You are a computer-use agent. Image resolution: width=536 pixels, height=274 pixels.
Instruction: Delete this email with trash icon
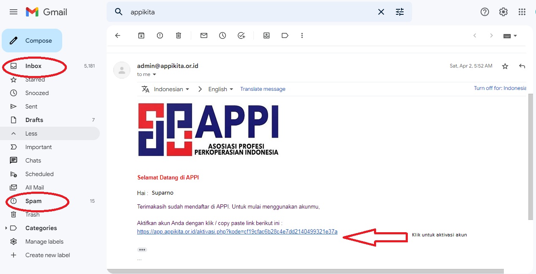179,35
